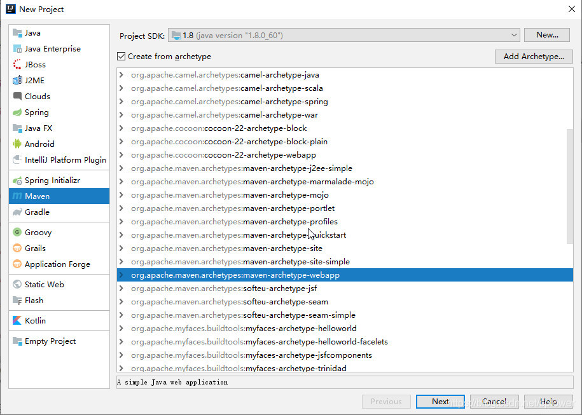Expand the camel-archetype-scala node
This screenshot has height=415, width=582.
pos(121,88)
